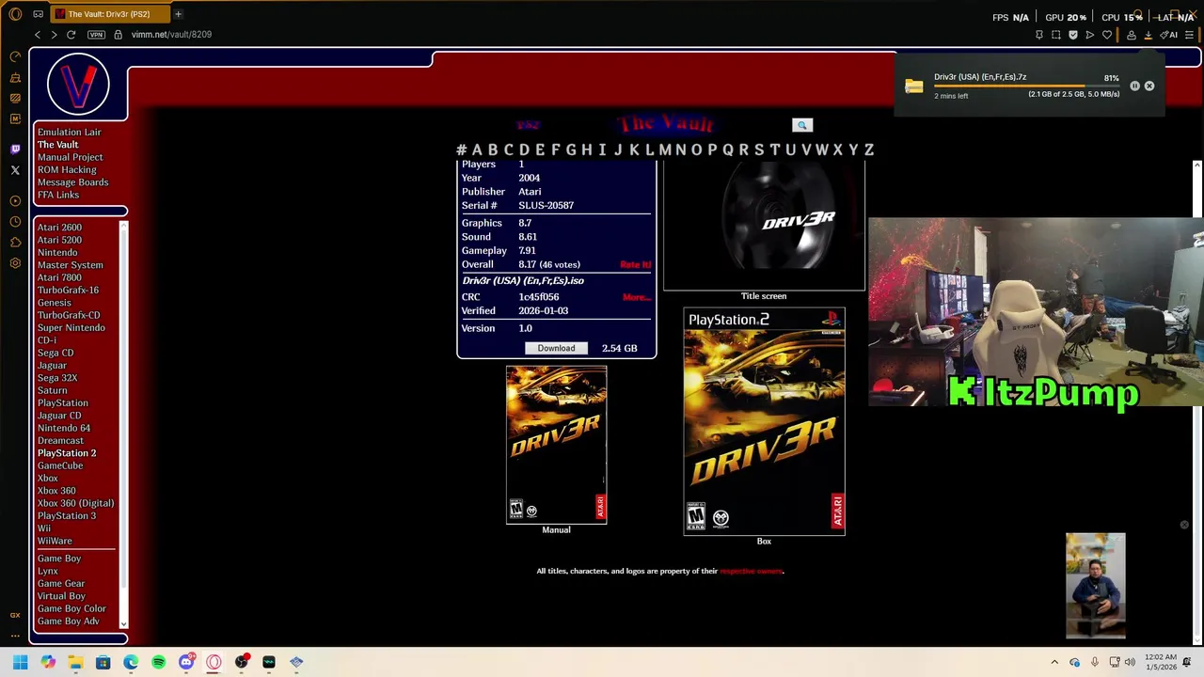Reload the current page
The width and height of the screenshot is (1204, 677).
[71, 35]
